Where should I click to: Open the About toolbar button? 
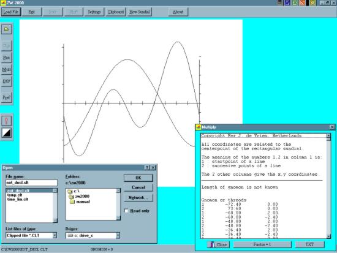(178, 12)
